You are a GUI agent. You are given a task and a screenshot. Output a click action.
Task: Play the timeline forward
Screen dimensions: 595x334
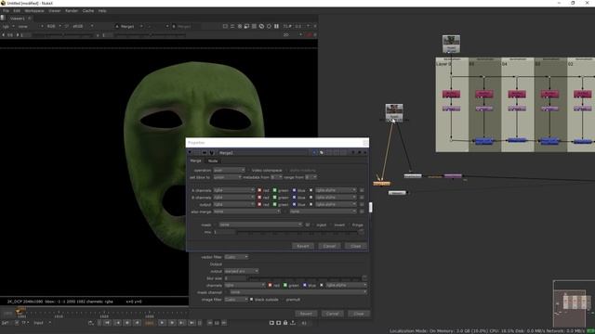coord(162,323)
